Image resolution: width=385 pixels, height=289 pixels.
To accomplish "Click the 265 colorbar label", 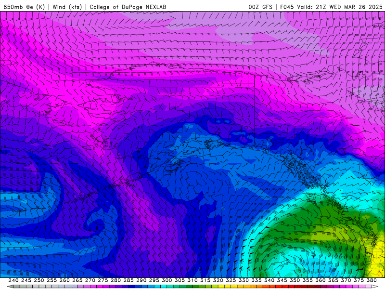I will click(77, 280).
